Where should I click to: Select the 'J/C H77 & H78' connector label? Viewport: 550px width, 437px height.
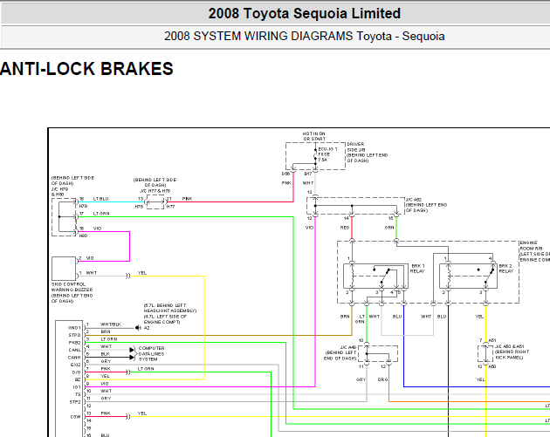[155, 191]
